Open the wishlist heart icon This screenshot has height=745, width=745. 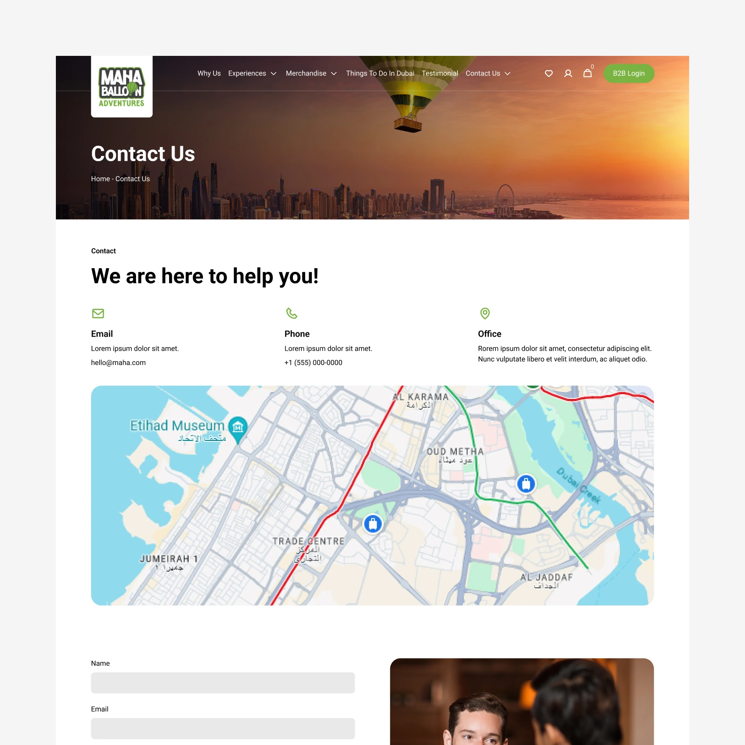[x=549, y=74]
